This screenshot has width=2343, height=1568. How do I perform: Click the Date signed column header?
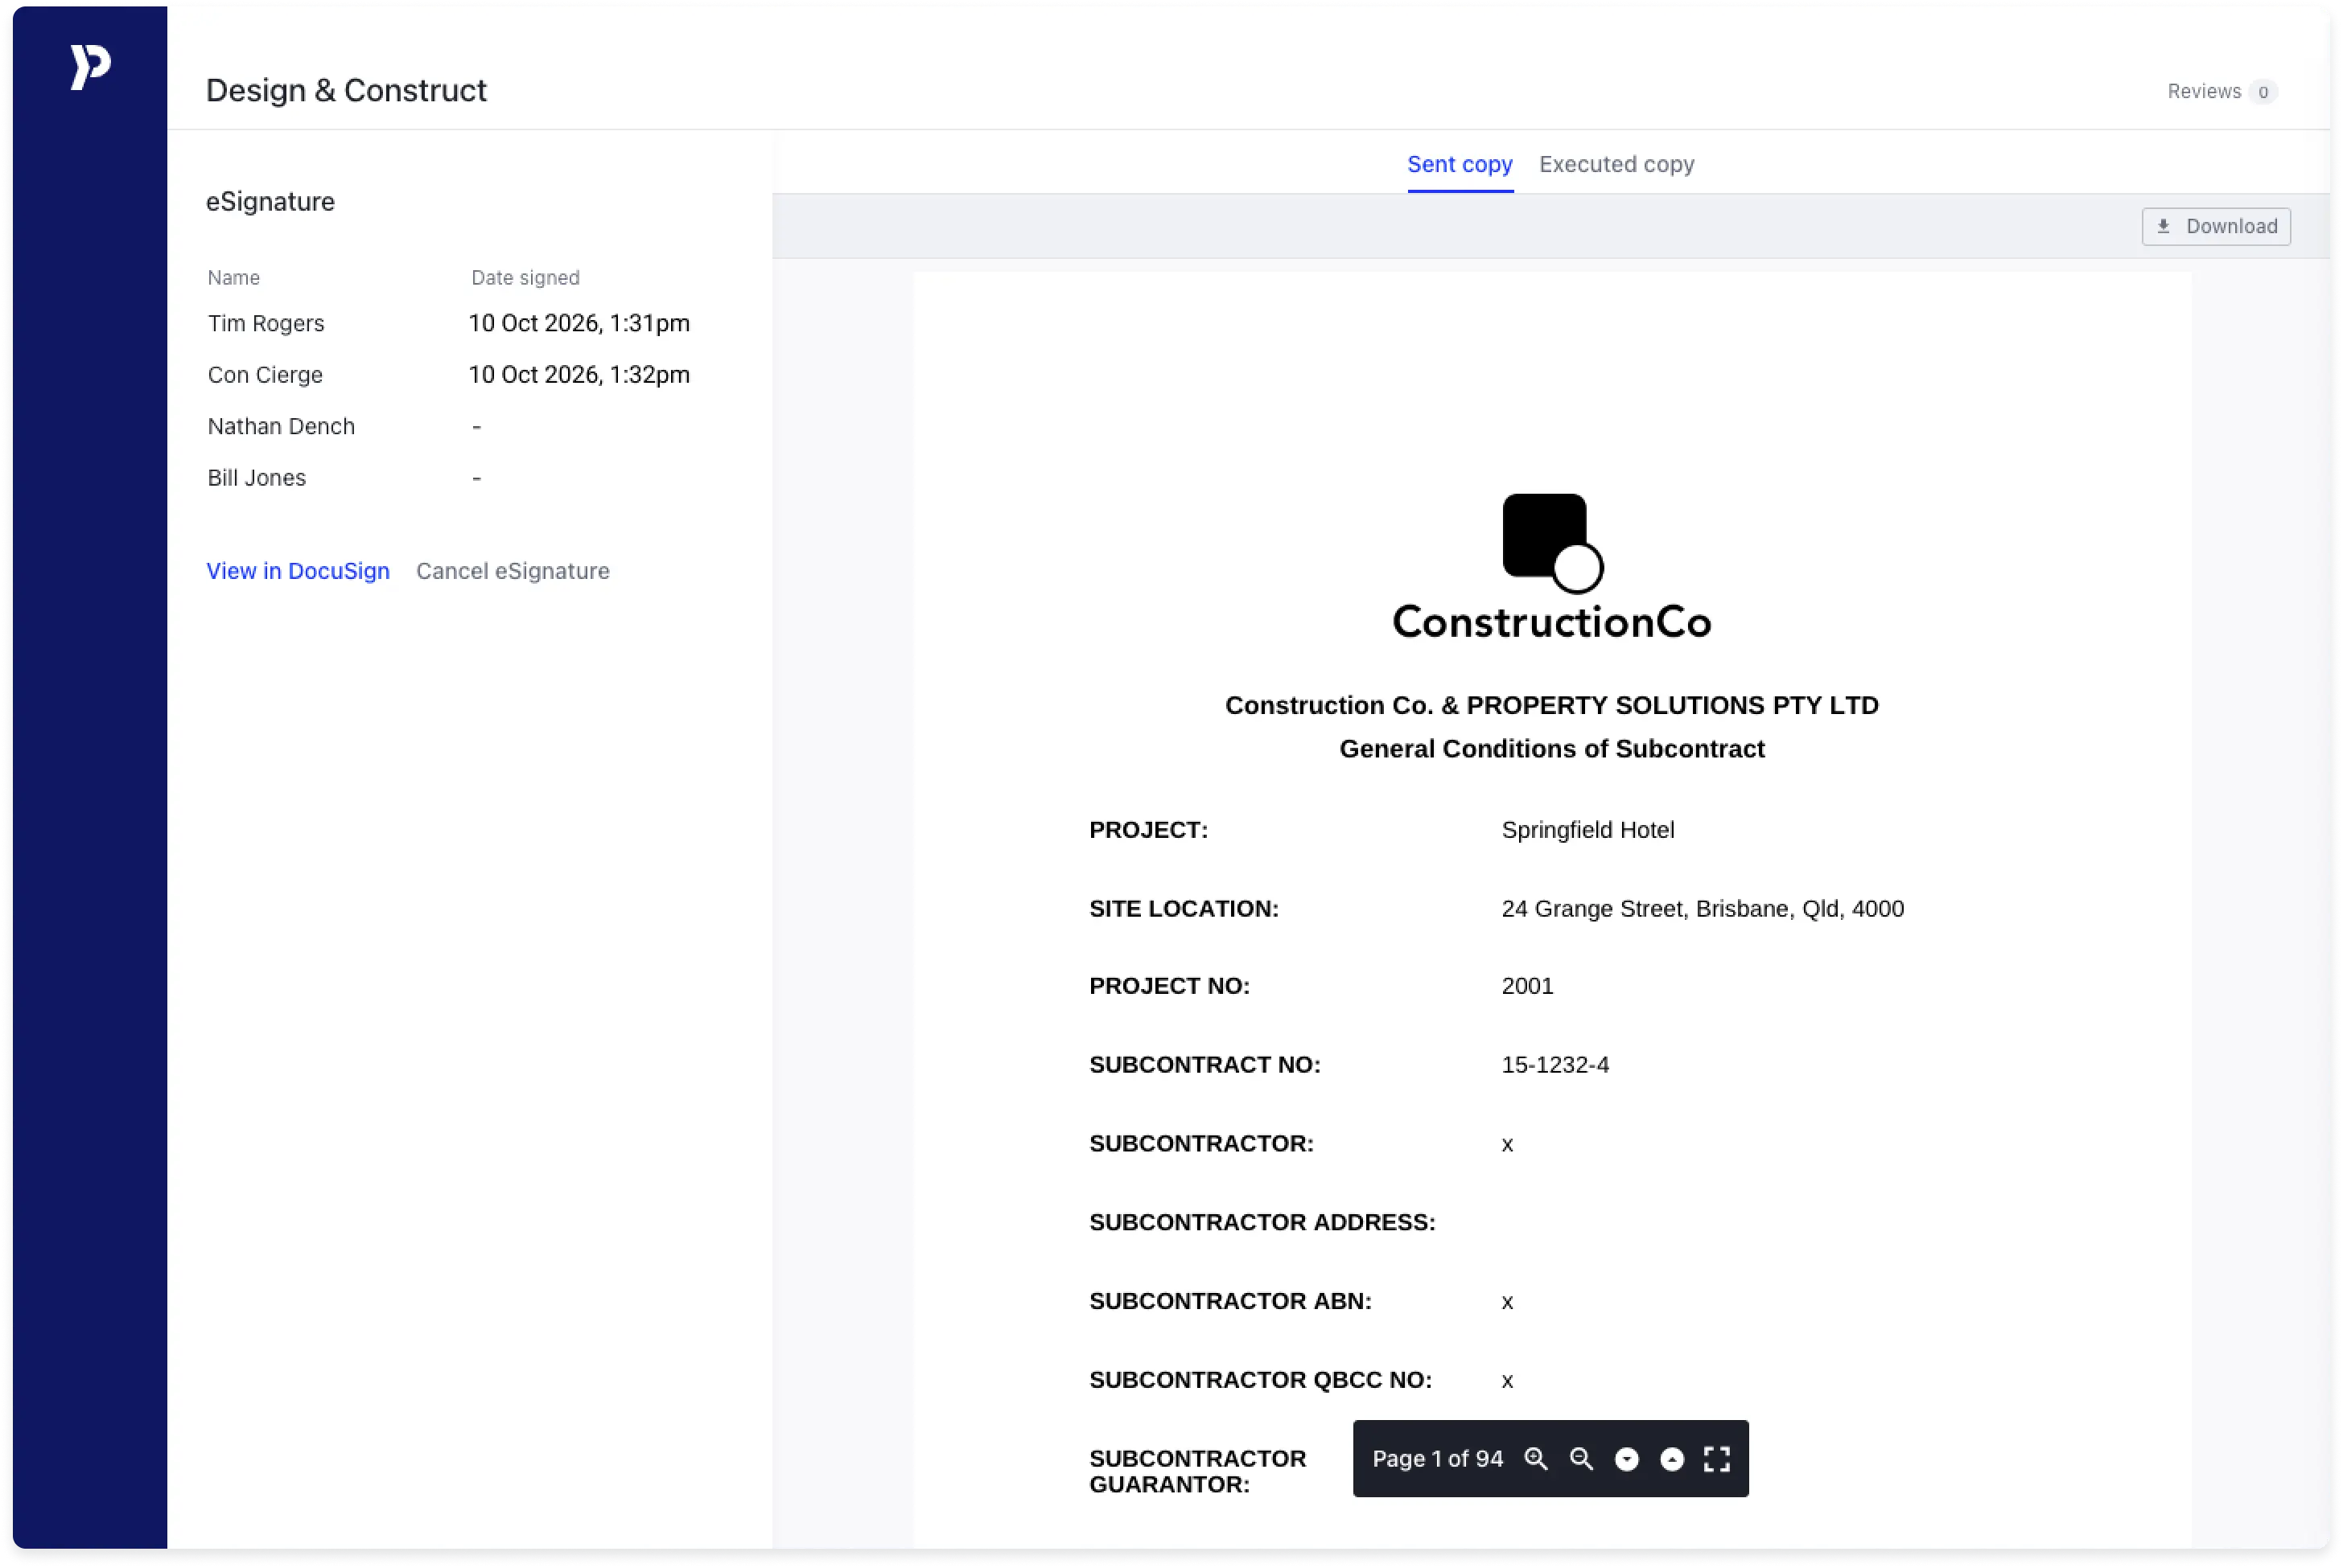(525, 278)
